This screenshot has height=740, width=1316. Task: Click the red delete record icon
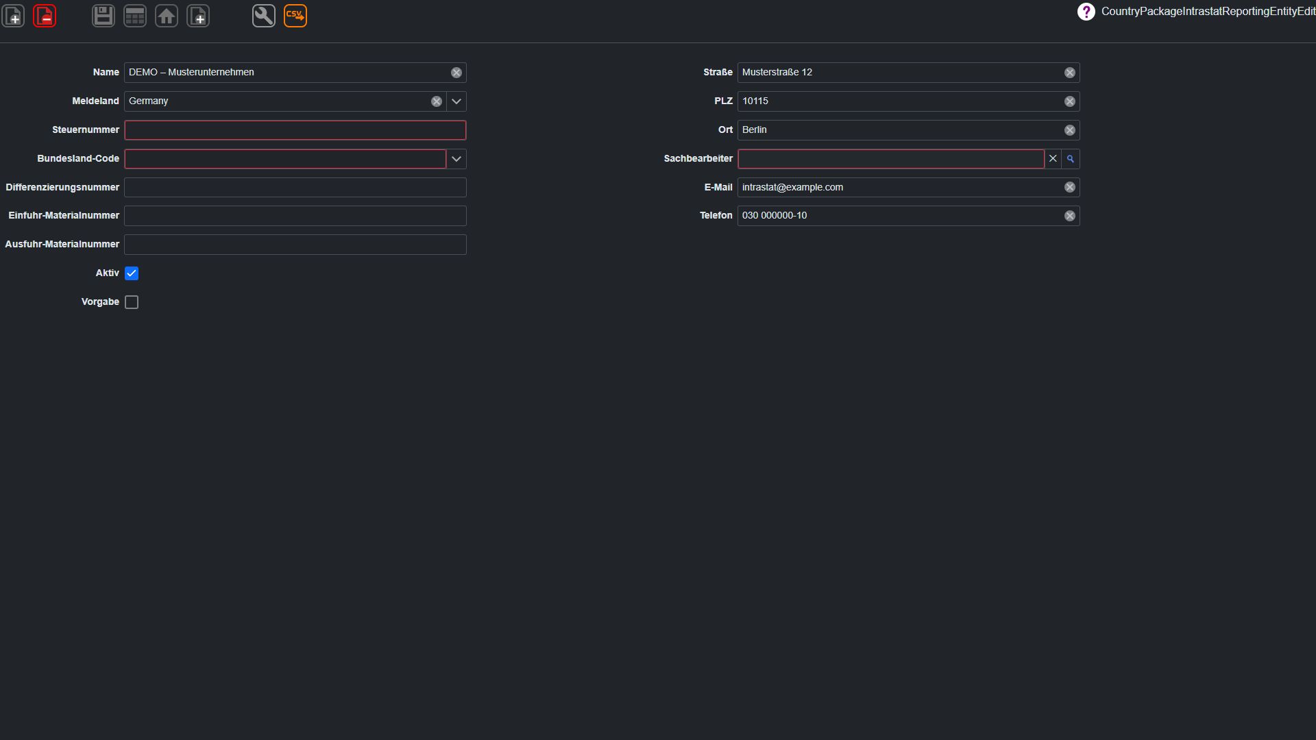tap(45, 16)
